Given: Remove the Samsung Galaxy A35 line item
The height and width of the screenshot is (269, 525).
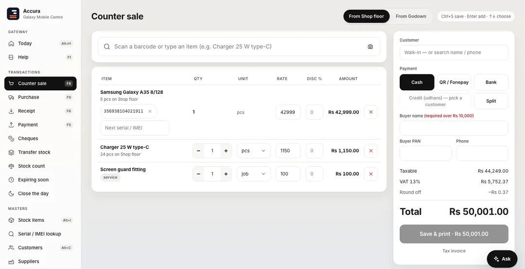Looking at the screenshot, I should click(x=370, y=112).
